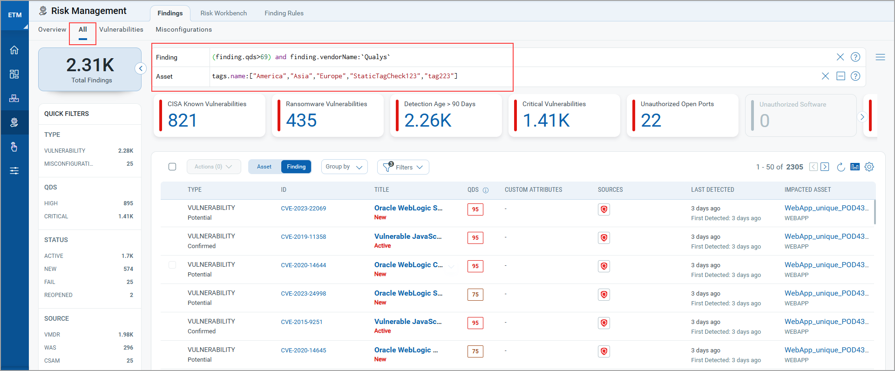
Task: Collapse the quick filters side panel arrow
Action: [x=141, y=68]
